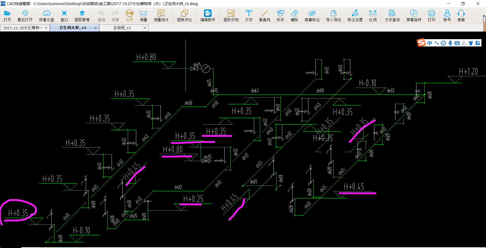This screenshot has width=486, height=248.
Task: Launch the 快看云盘 cloud drive
Action: (47, 16)
